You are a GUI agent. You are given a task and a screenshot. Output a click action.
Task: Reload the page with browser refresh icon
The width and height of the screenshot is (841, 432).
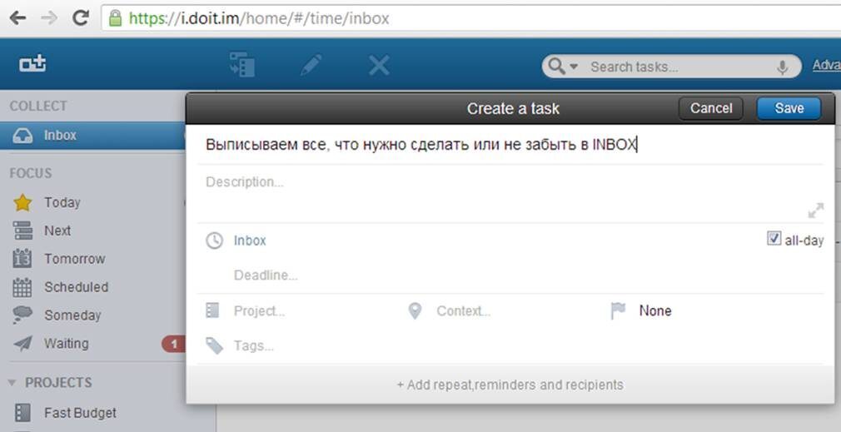(81, 17)
